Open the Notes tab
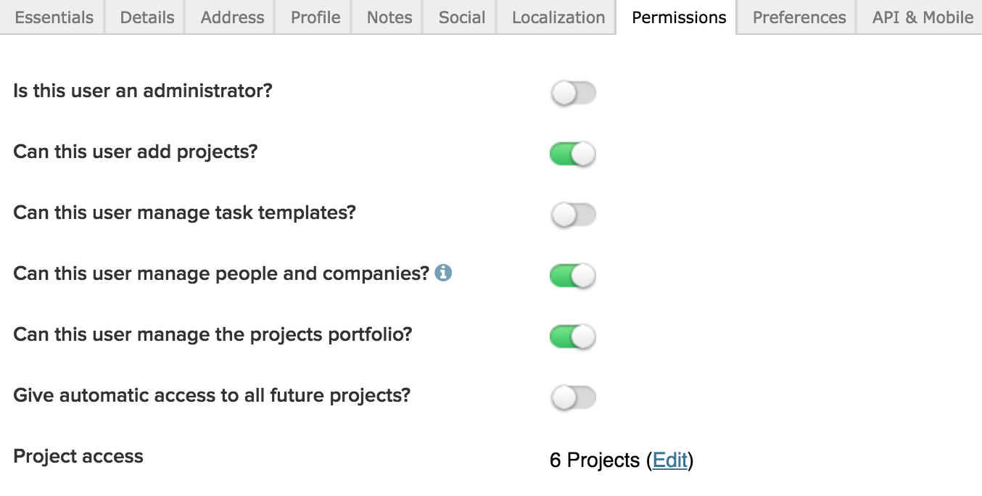 (389, 17)
